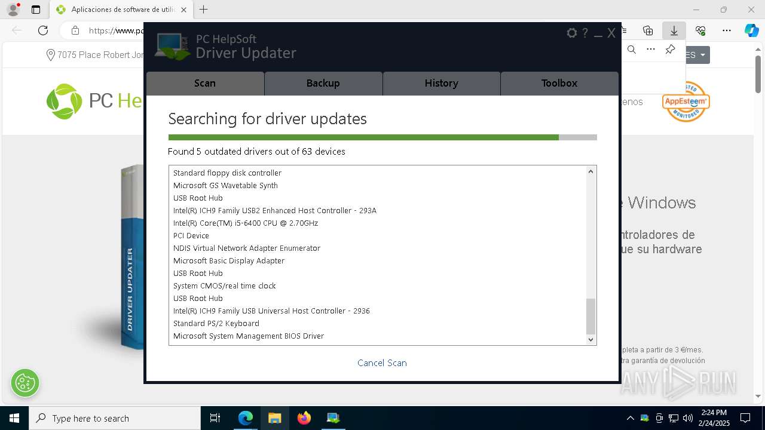Image resolution: width=765 pixels, height=430 pixels.
Task: Click browser refresh button
Action: [x=43, y=30]
